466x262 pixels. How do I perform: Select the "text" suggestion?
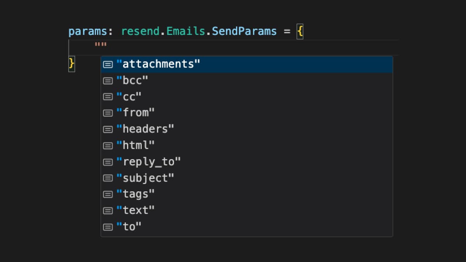(x=136, y=210)
